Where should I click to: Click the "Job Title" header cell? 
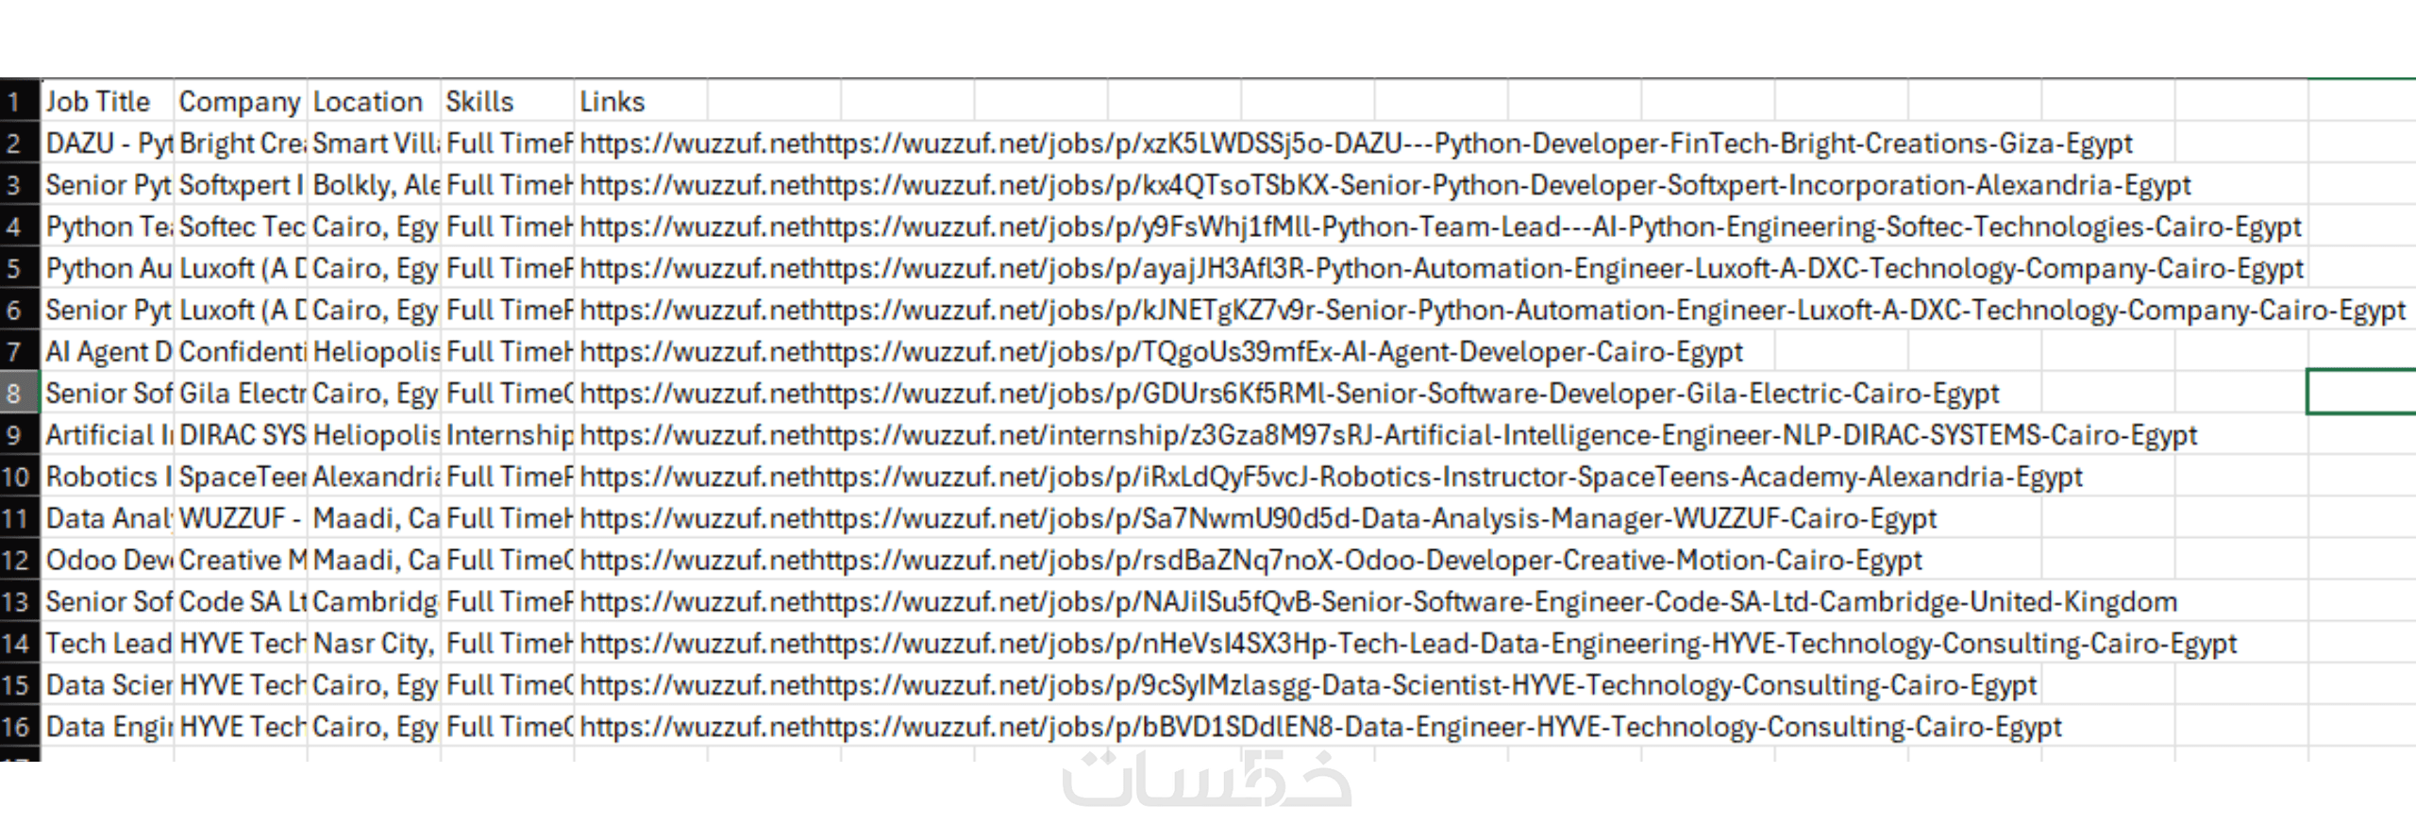click(x=107, y=102)
